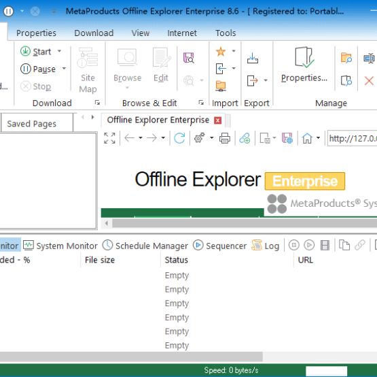This screenshot has width=377, height=377.
Task: Click the copy icon in monitor toolbar
Action: pyautogui.click(x=344, y=245)
